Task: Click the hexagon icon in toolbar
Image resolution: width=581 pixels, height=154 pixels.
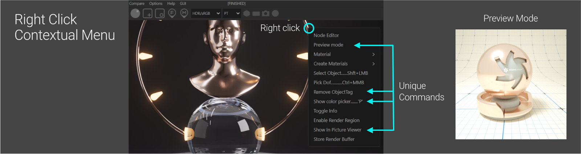Action: (x=247, y=13)
